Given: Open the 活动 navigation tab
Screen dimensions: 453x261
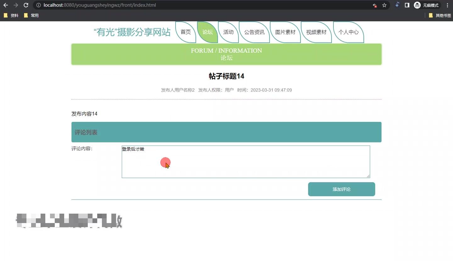Looking at the screenshot, I should [228, 32].
